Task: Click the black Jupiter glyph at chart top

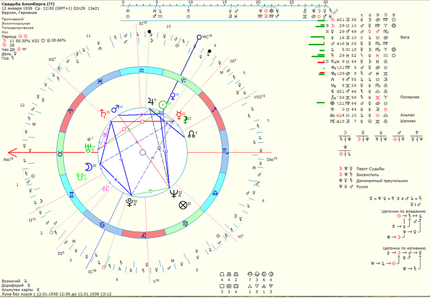Action: (x=151, y=101)
